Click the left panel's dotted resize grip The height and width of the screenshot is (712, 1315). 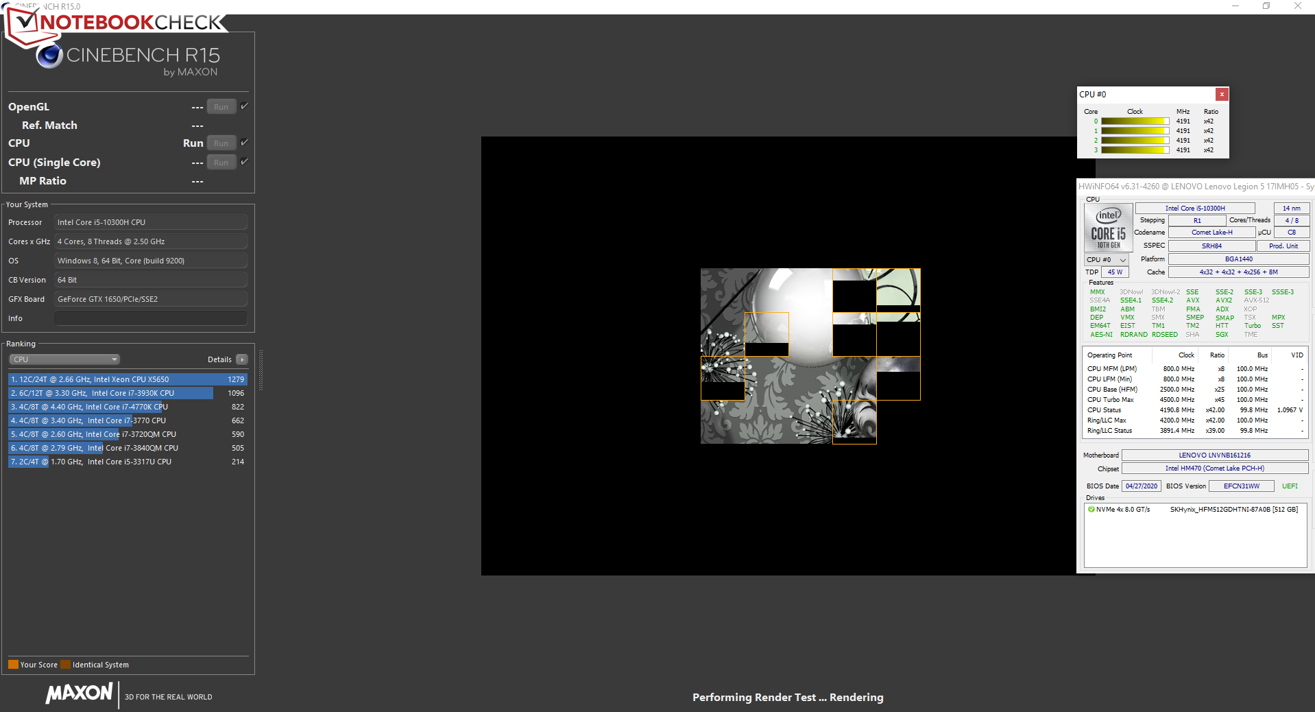(x=261, y=370)
